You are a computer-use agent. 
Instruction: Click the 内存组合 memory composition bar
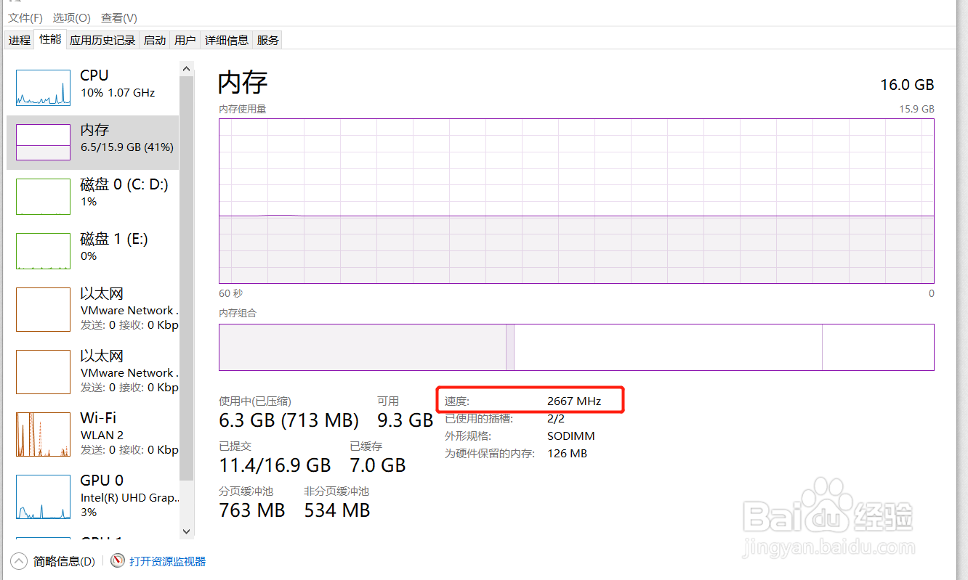coord(576,347)
